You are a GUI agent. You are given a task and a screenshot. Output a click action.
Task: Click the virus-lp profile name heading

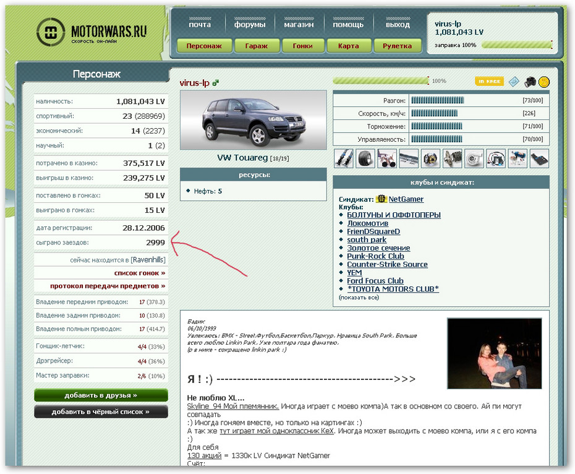point(194,83)
